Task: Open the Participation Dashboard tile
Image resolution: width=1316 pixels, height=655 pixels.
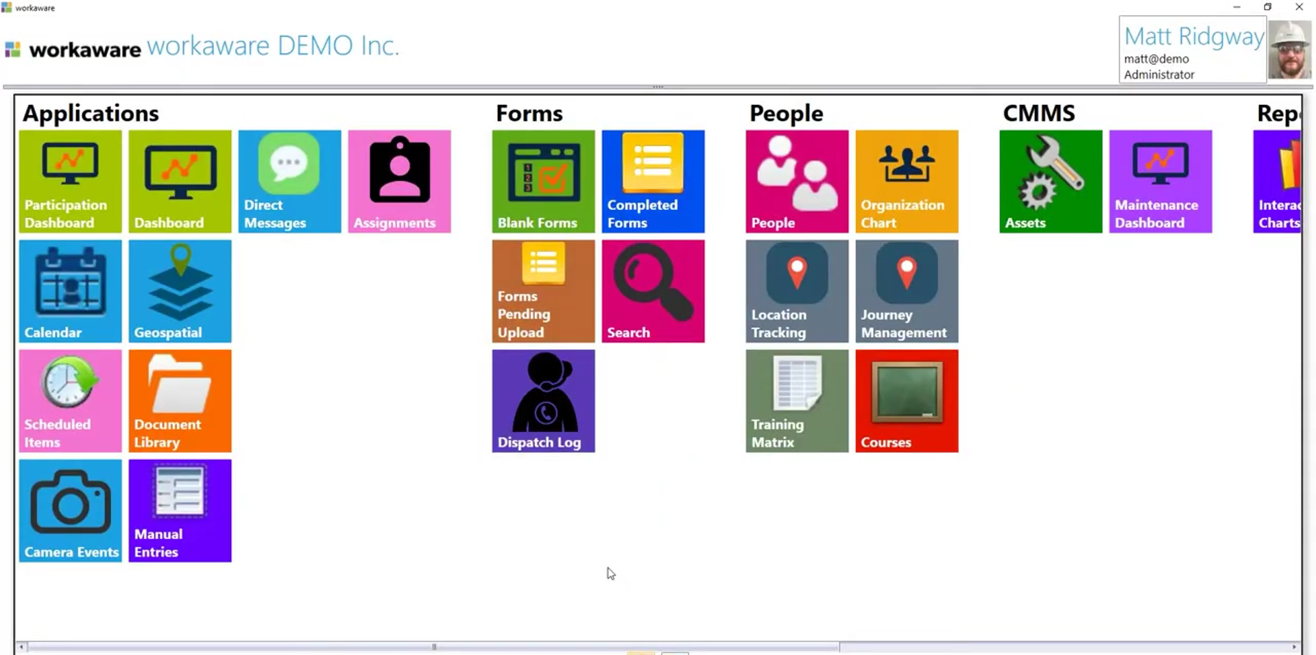Action: click(x=71, y=182)
